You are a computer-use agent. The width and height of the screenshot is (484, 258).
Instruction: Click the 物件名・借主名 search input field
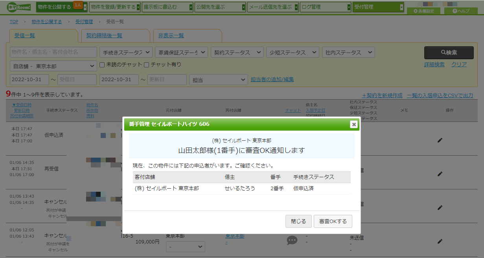click(x=53, y=52)
